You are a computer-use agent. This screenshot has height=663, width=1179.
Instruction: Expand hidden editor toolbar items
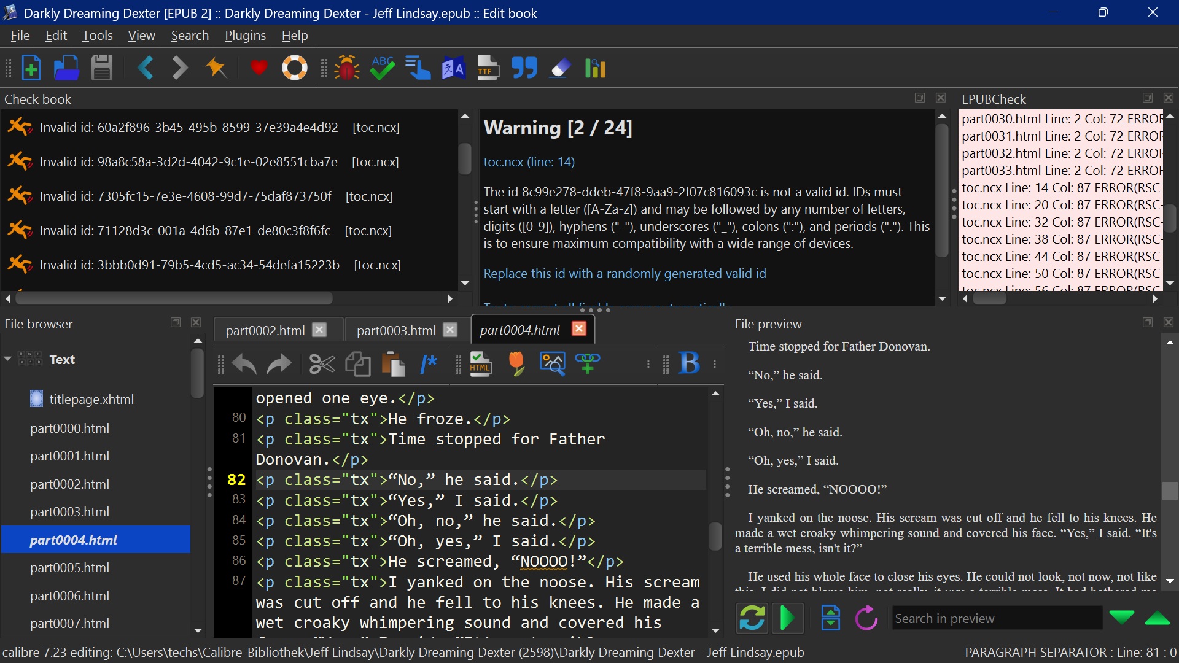(x=648, y=364)
